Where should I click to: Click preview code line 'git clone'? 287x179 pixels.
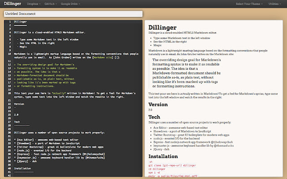[172, 165]
